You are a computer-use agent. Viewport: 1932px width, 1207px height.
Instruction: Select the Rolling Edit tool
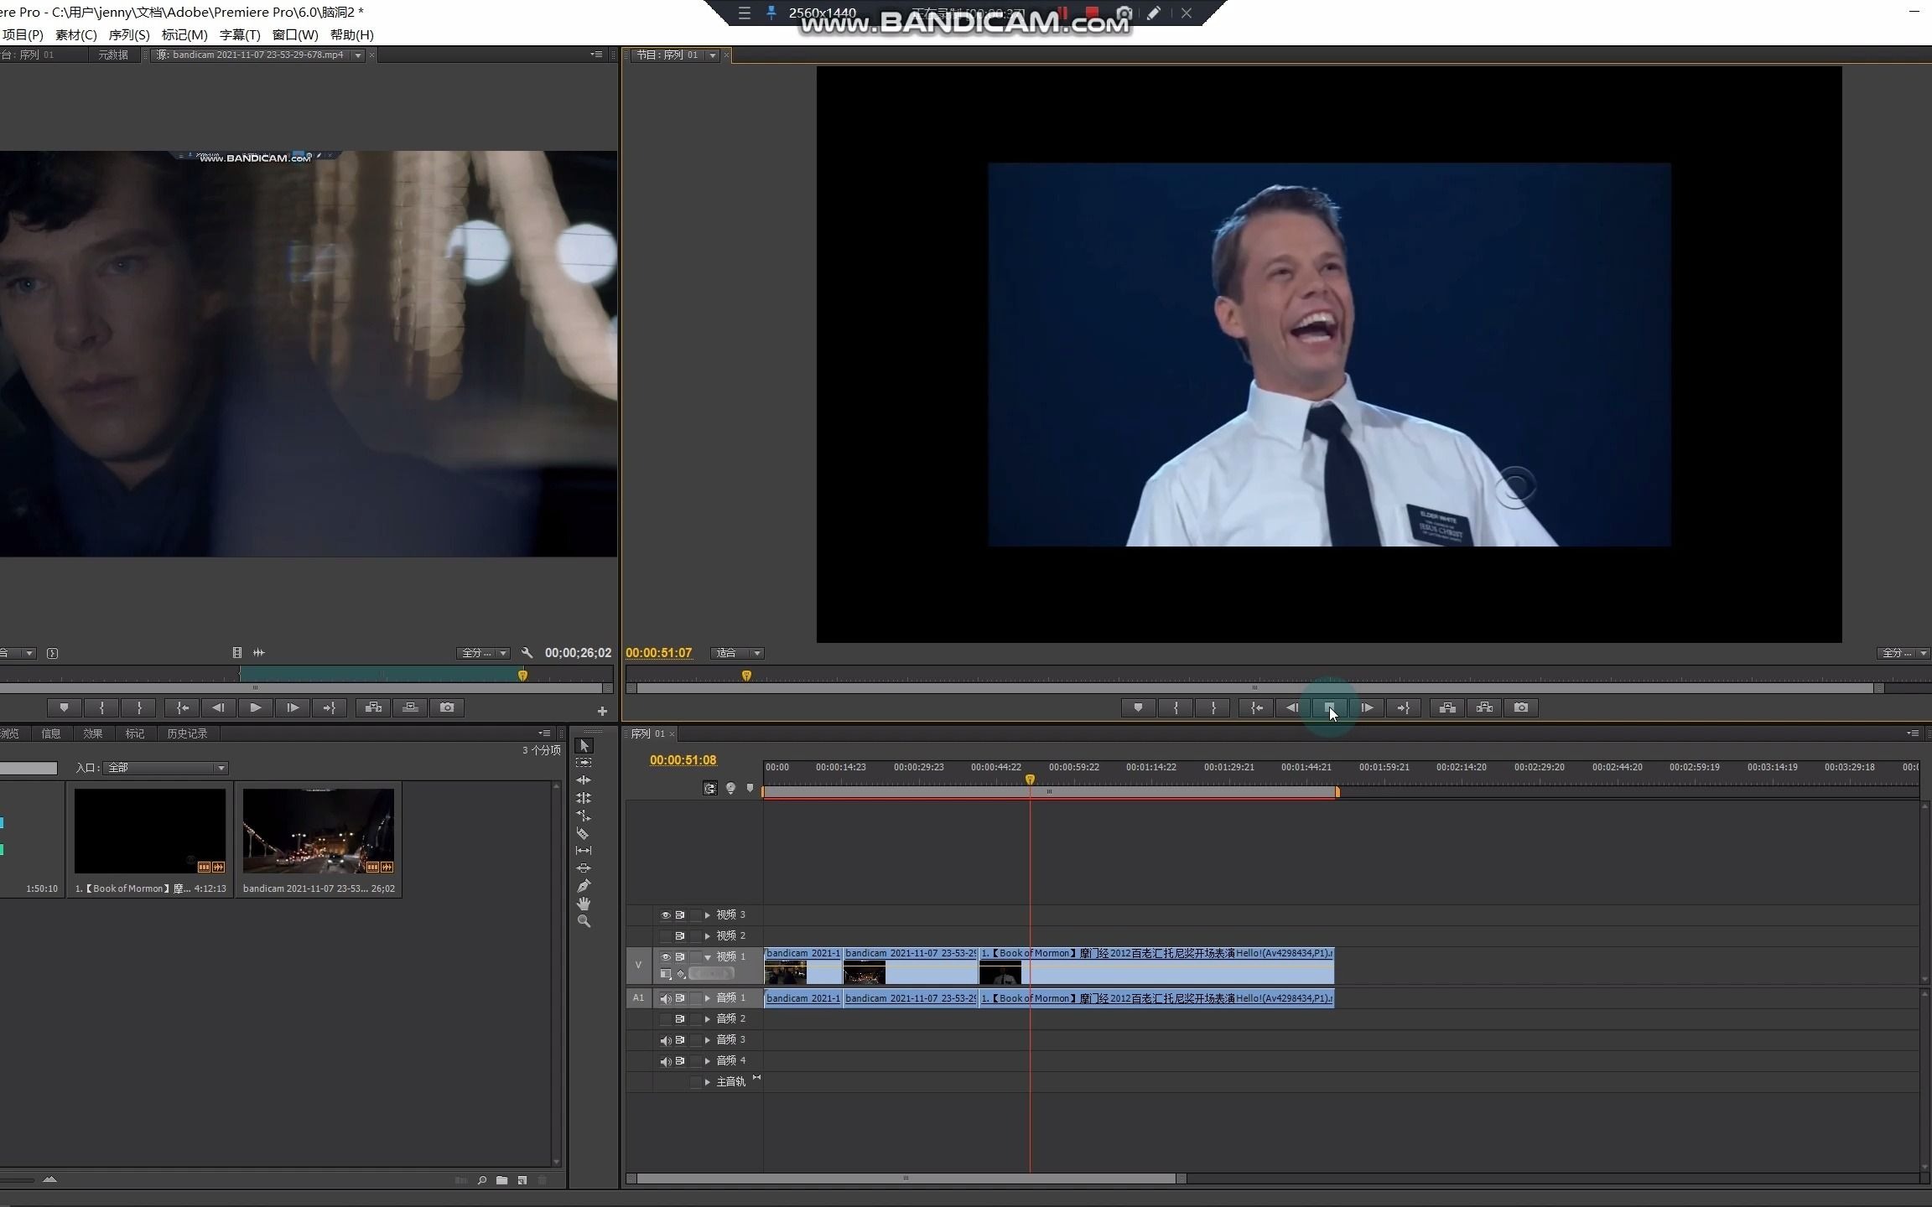pos(584,798)
